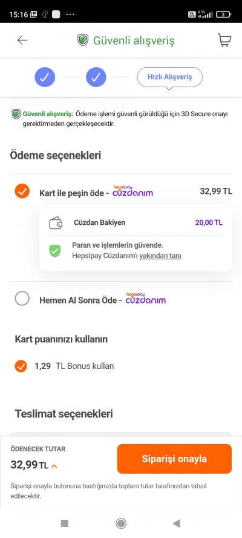Image resolution: width=242 pixels, height=538 pixels.
Task: Tap the Android recent apps square button
Action: coord(65,523)
